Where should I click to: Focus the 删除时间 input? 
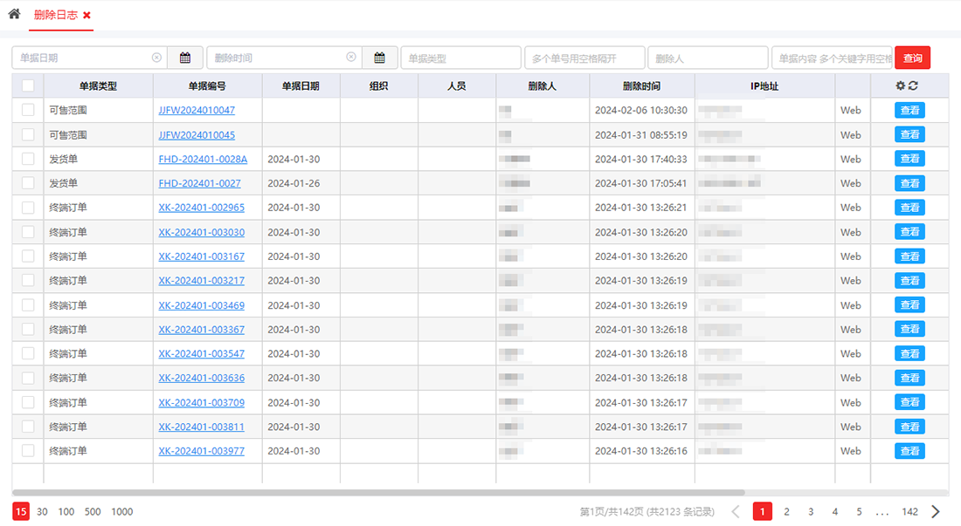click(x=285, y=58)
